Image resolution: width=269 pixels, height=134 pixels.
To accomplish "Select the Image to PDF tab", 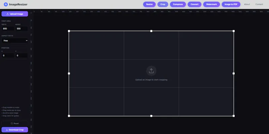I will click(231, 4).
